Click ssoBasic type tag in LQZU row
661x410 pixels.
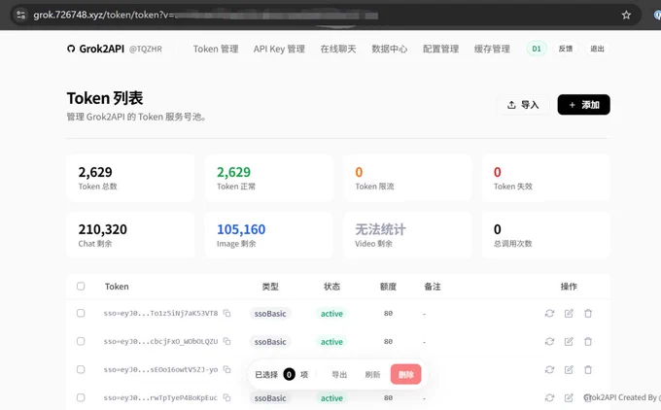click(270, 342)
